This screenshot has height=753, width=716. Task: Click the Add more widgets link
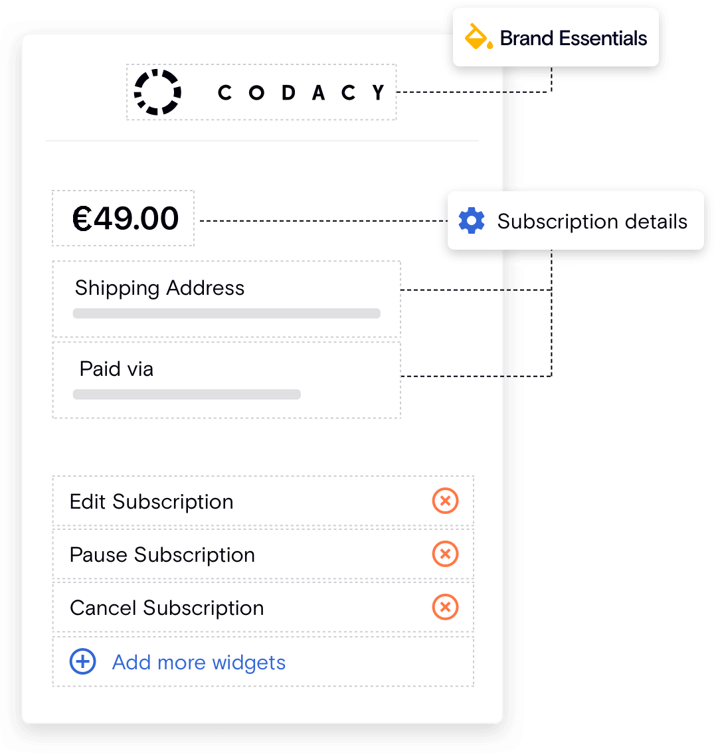199,662
